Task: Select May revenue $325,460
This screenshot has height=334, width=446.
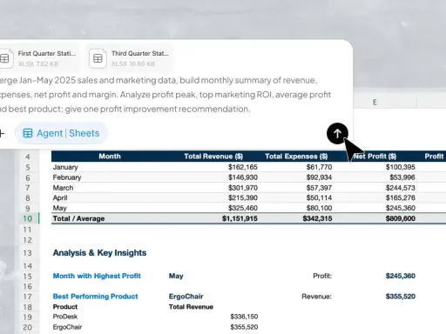Action: click(x=243, y=208)
